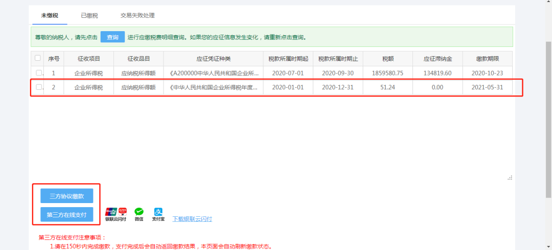
Task: Click the 应征滞纳金 column header
Action: (x=438, y=59)
